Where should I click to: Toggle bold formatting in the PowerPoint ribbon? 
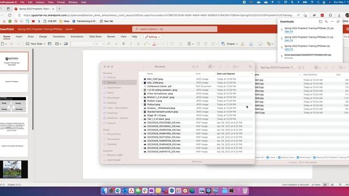(x=124, y=44)
